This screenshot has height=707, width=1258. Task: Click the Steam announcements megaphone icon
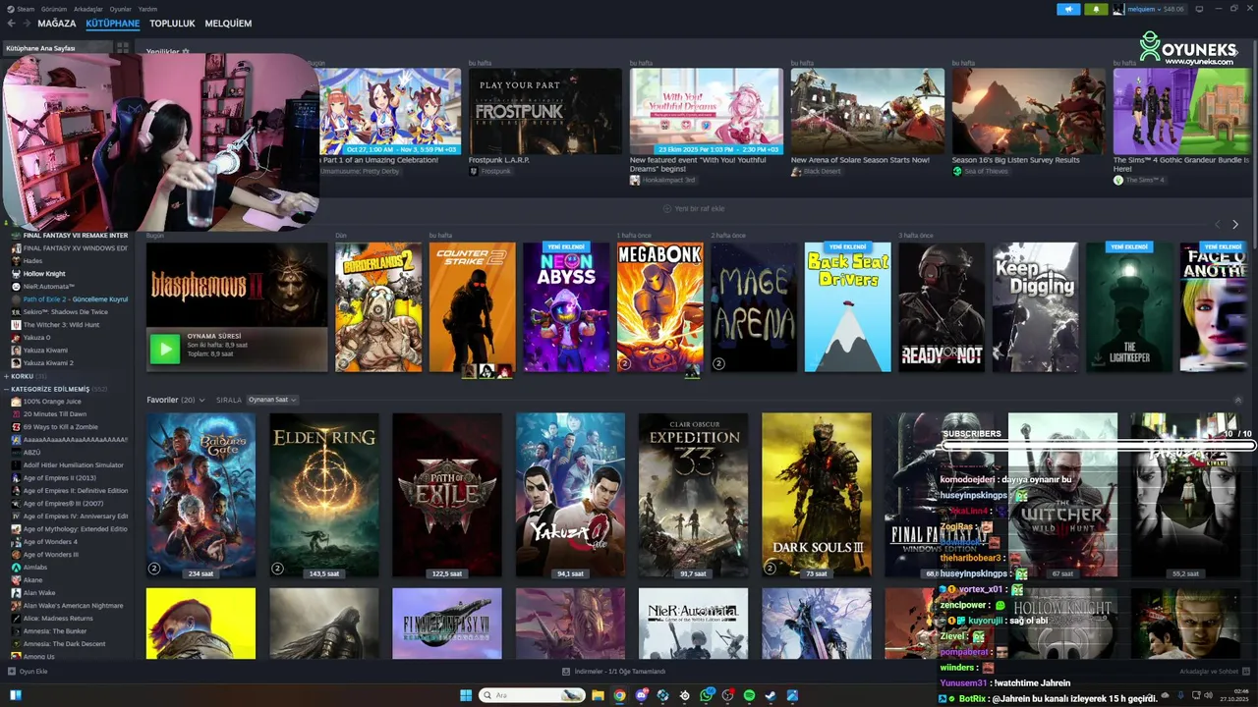click(x=1068, y=9)
